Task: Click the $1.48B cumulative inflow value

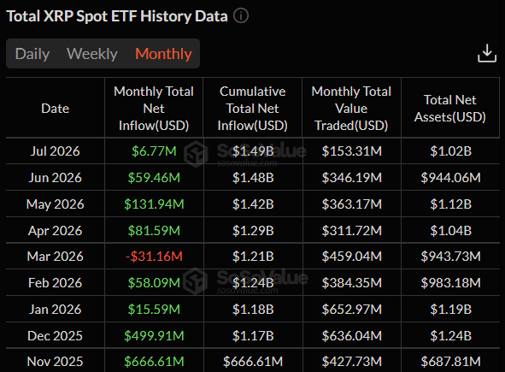Action: (253, 177)
